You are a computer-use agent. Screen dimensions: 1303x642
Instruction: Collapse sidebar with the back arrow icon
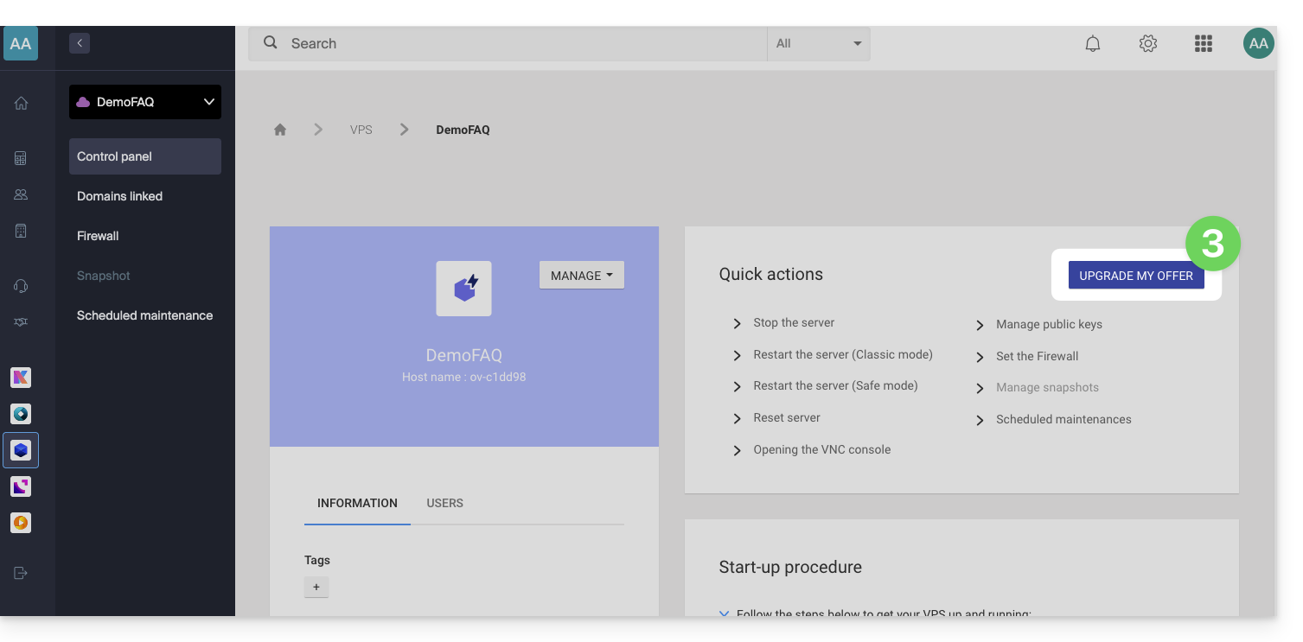pyautogui.click(x=80, y=42)
